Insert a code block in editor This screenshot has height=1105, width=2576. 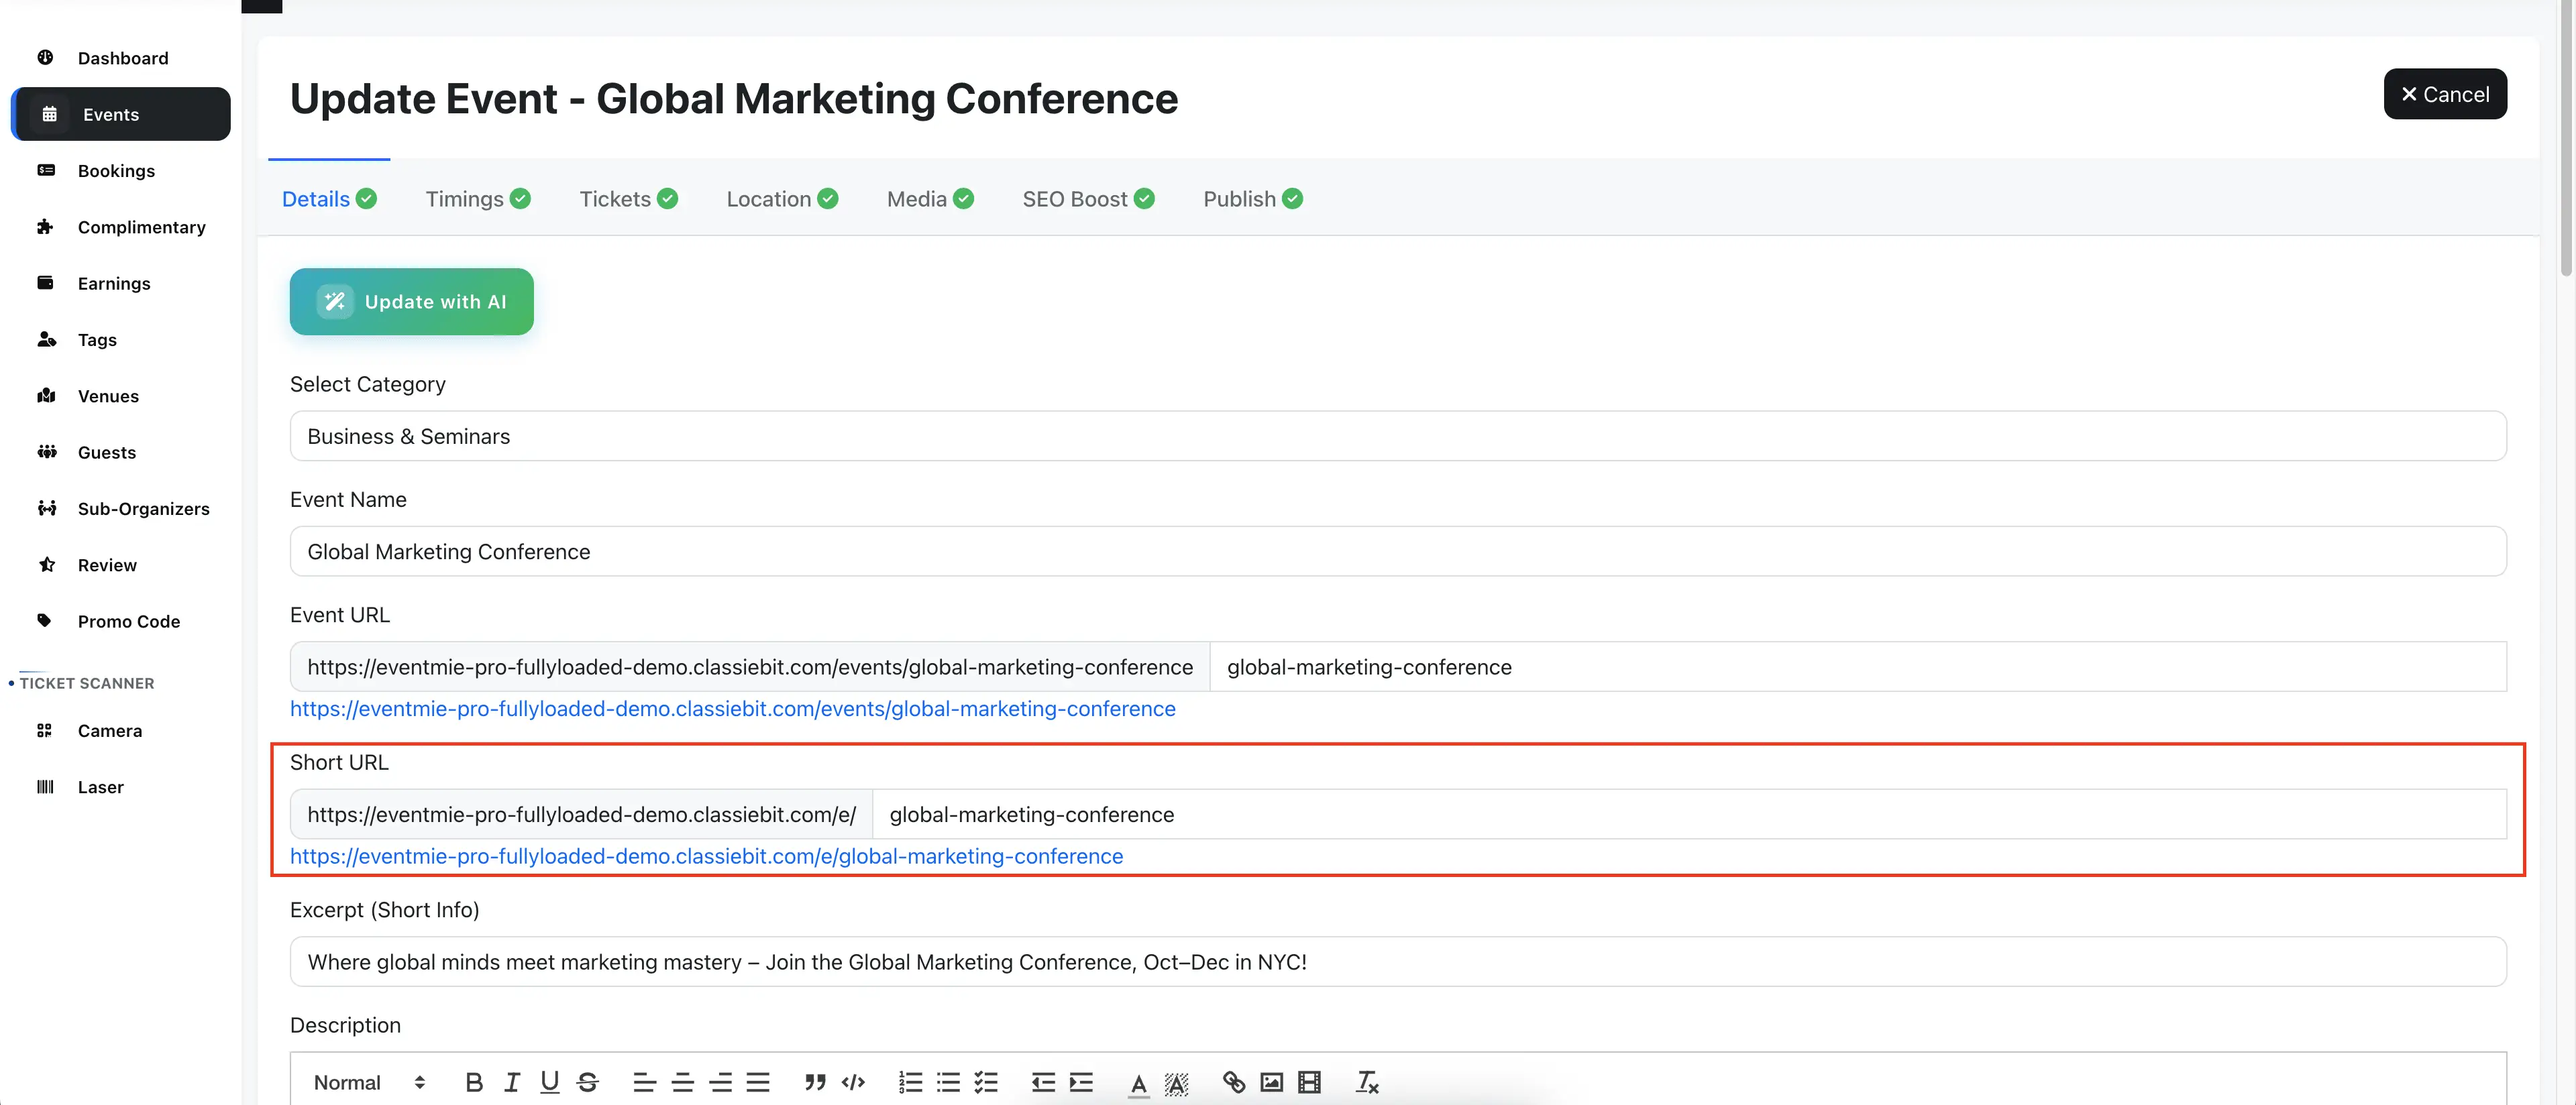(853, 1082)
